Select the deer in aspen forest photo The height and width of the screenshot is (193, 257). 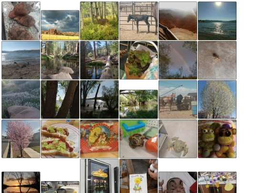[x=99, y=21]
